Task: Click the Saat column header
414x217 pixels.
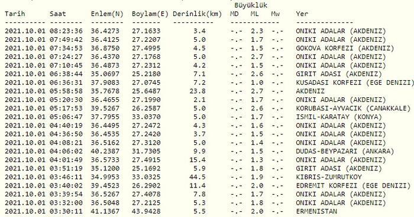Action: click(57, 14)
